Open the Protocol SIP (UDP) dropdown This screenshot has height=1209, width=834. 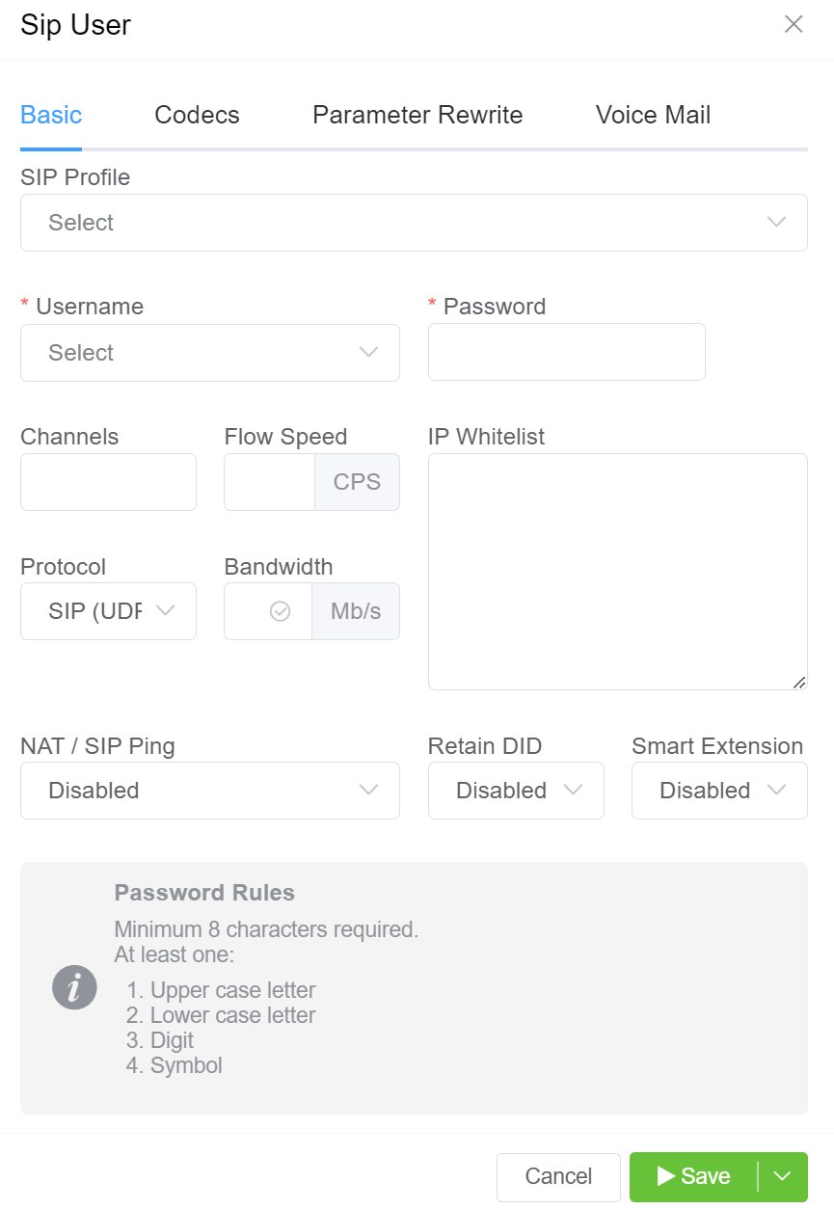click(x=108, y=611)
